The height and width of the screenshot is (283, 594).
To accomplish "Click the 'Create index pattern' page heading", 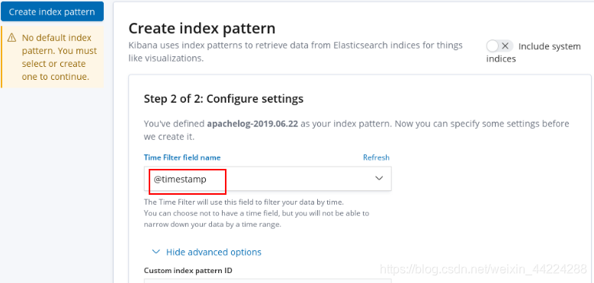I will coord(202,28).
